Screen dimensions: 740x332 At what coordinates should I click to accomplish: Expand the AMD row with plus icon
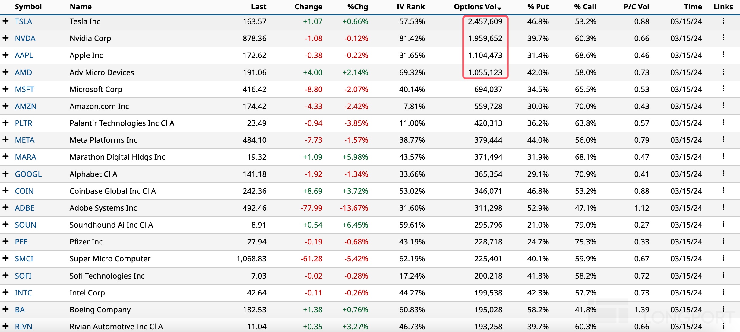click(5, 72)
